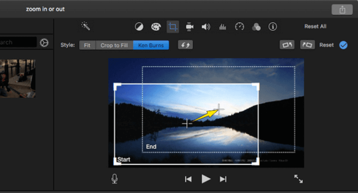
Task: Click the search input field
Action: (18, 42)
